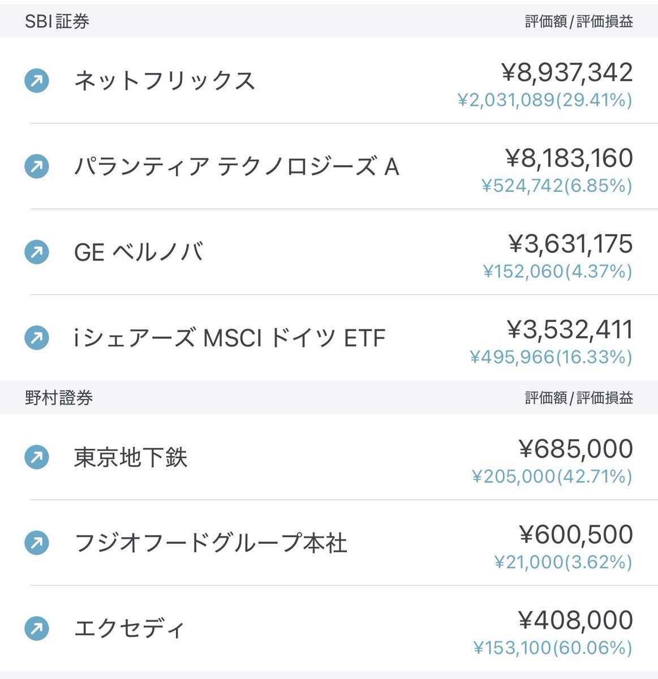
Task: Click the 野村證券 section header
Action: [59, 398]
